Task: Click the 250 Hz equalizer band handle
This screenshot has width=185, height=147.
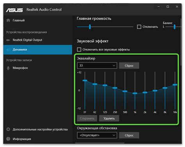Action: (x=115, y=88)
